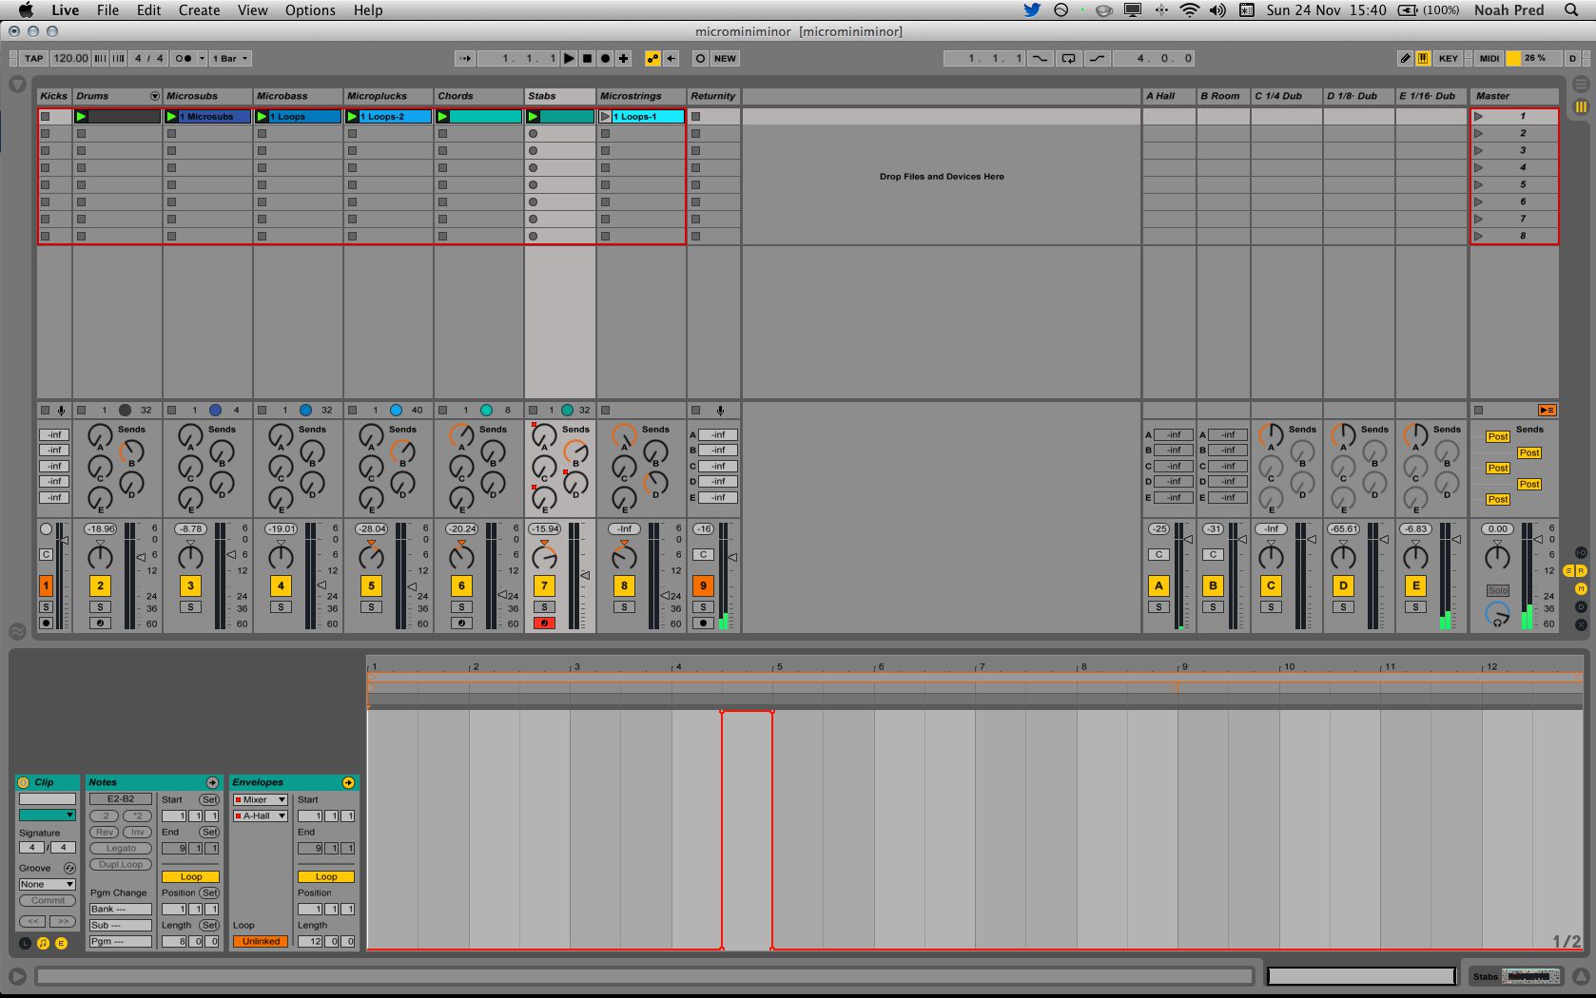This screenshot has height=998, width=1596.
Task: Click the Punch-In switch next to loop
Action: (1041, 58)
